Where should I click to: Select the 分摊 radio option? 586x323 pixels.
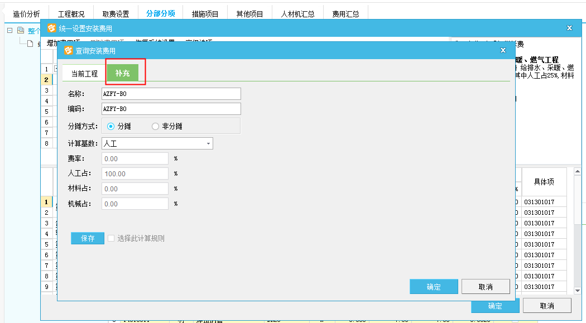click(111, 126)
